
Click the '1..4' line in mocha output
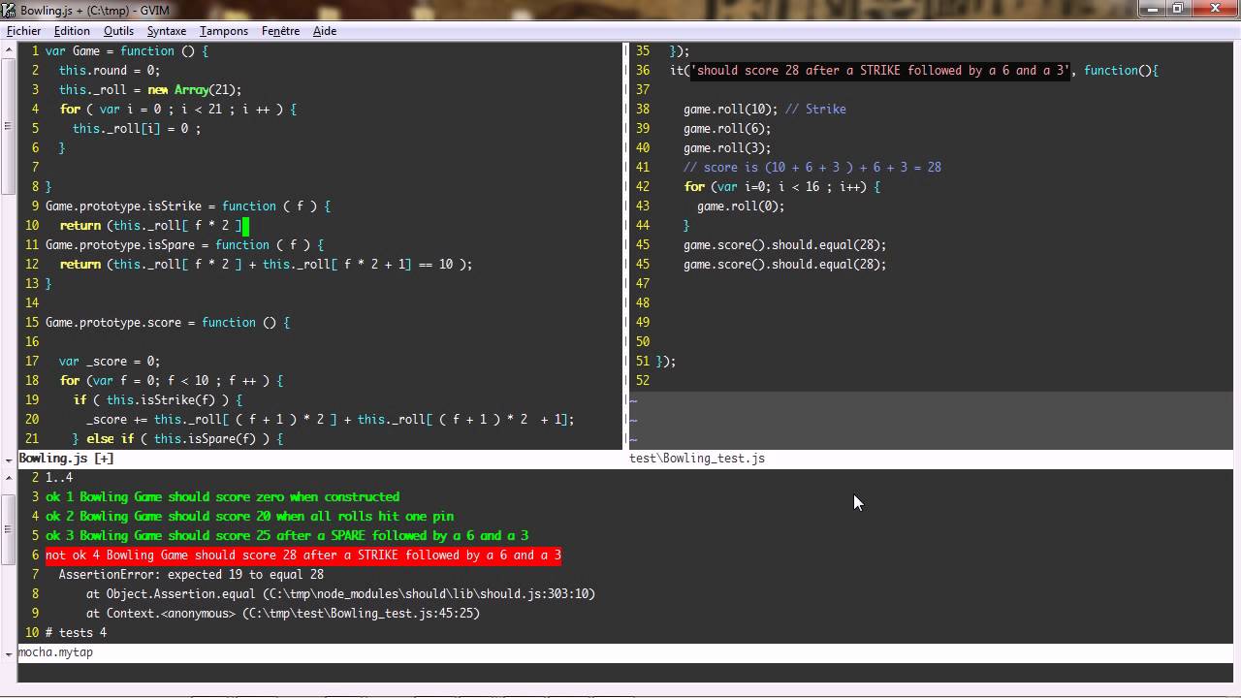coord(58,478)
